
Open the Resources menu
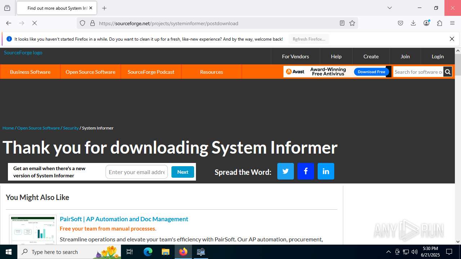click(x=211, y=72)
